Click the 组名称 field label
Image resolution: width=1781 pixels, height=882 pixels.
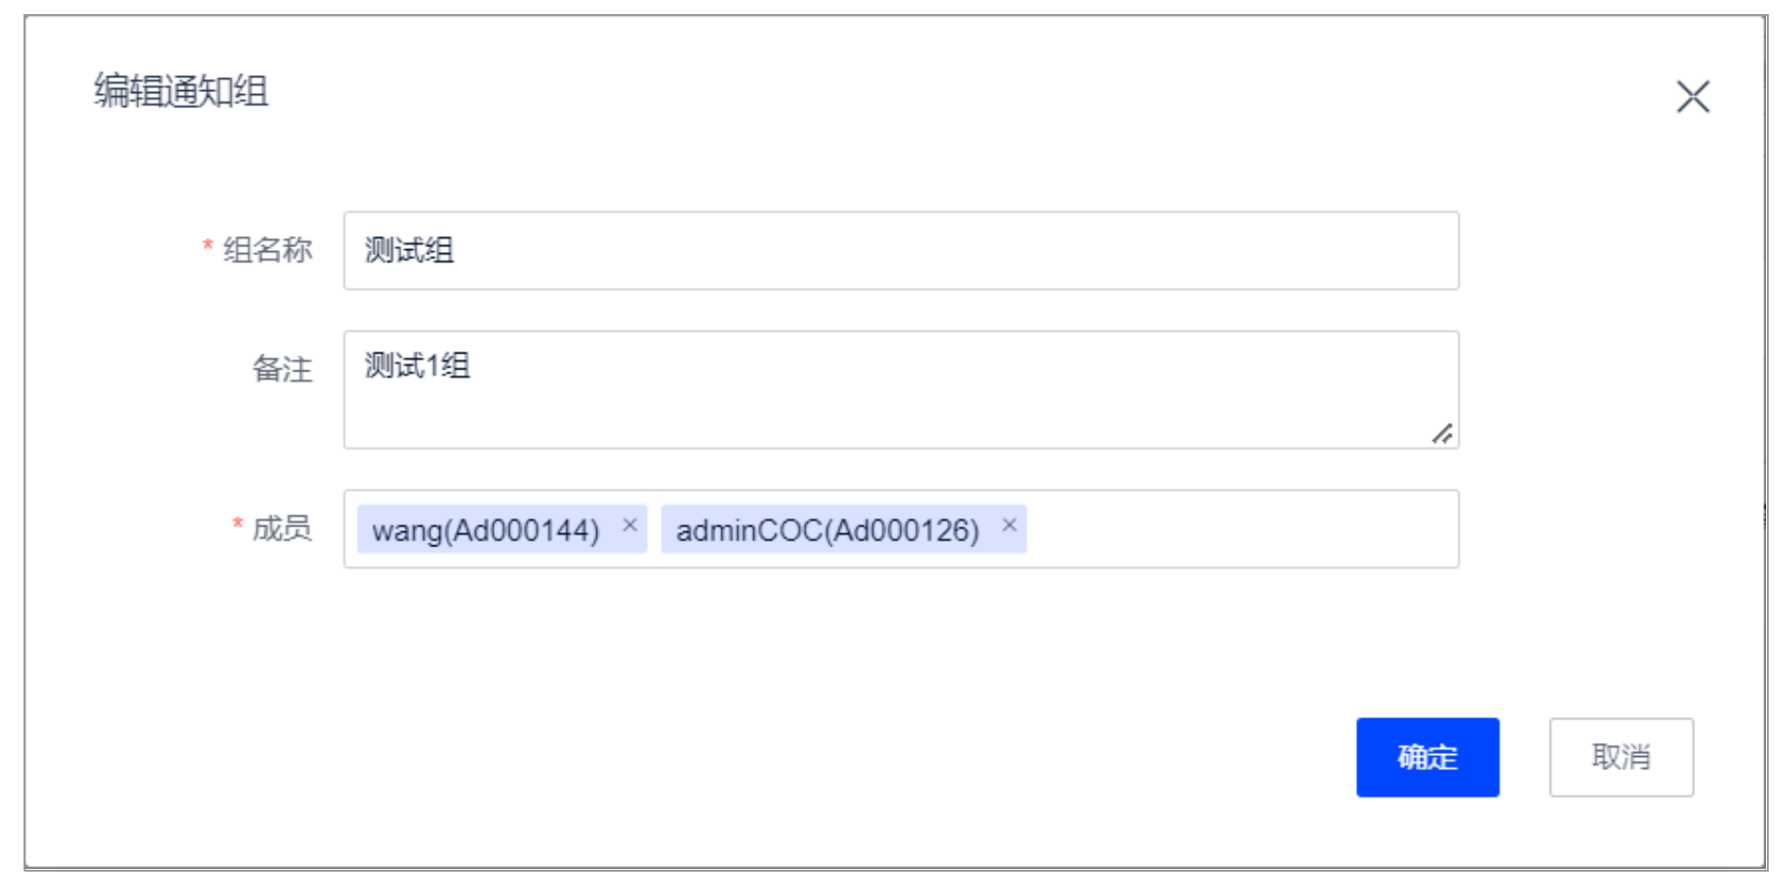(x=267, y=250)
